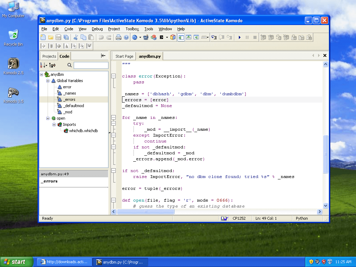Click the pause debugger icon
356x267 pixels.
click(247, 37)
